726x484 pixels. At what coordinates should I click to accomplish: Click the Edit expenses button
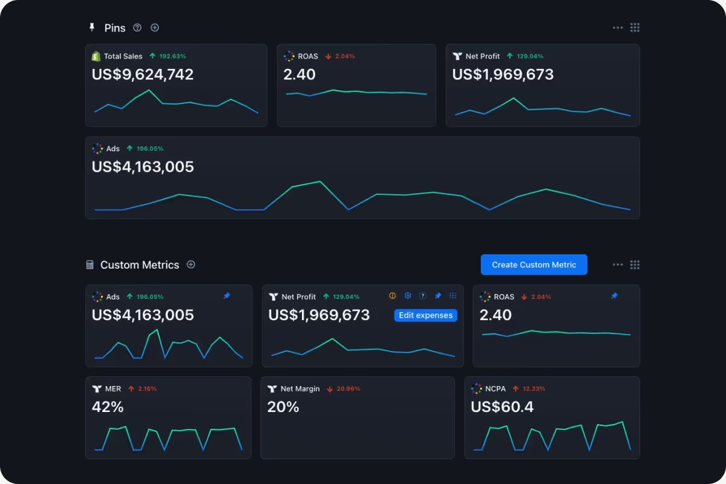point(426,315)
